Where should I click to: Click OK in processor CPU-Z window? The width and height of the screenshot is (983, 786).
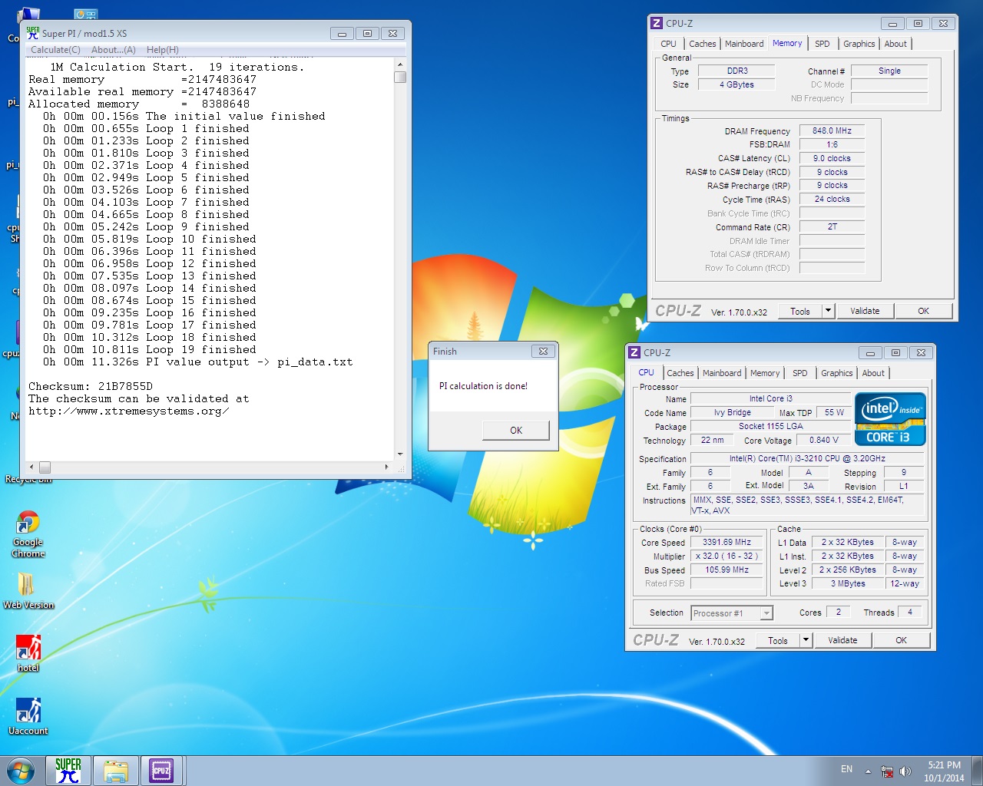(x=901, y=640)
